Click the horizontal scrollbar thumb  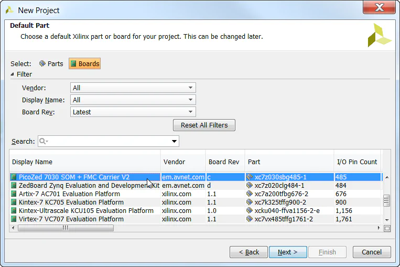pos(66,228)
